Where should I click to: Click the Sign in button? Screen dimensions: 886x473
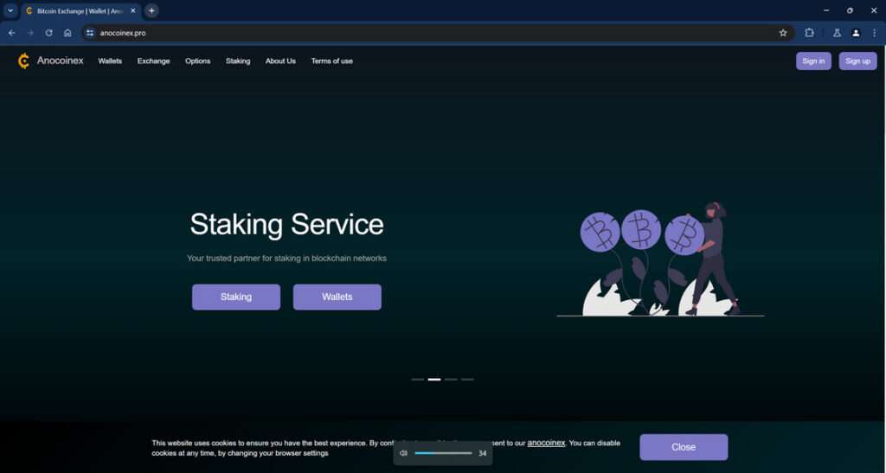[x=813, y=61]
